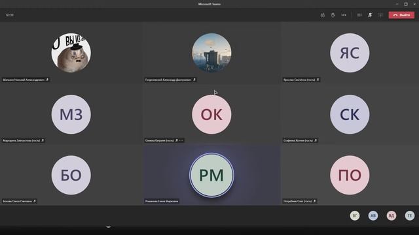
Task: Open the share content icon
Action: click(380, 15)
